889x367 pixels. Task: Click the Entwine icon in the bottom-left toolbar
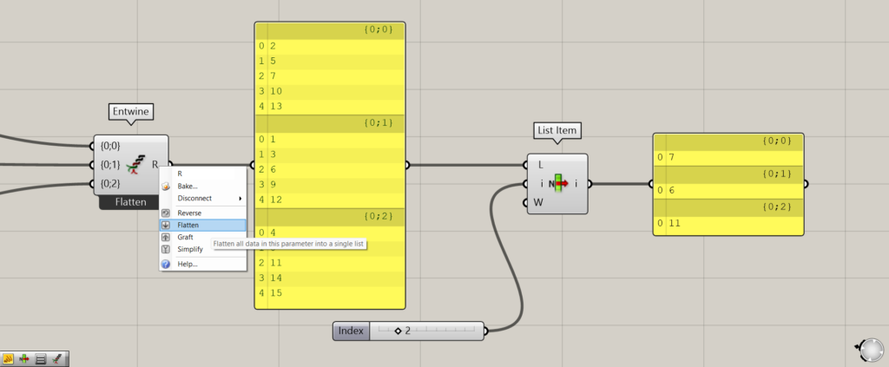56,357
